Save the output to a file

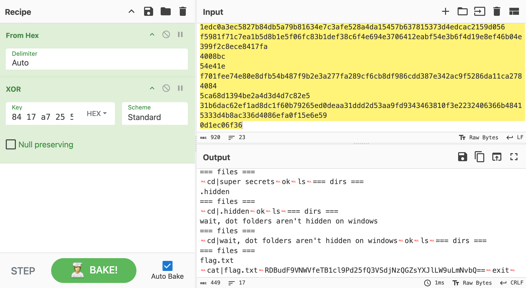tap(462, 157)
